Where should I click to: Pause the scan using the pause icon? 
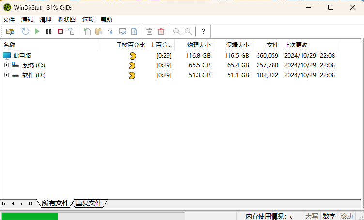[x=49, y=31]
